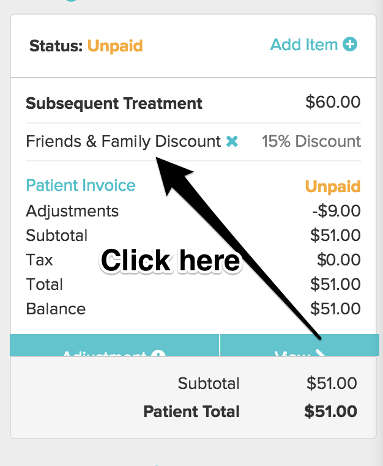Click the Add Item plus icon
This screenshot has height=466, width=383.
(x=350, y=45)
